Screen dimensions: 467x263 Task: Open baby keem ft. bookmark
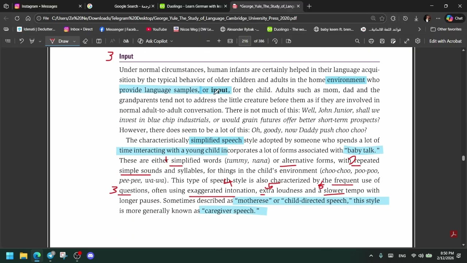(x=334, y=29)
